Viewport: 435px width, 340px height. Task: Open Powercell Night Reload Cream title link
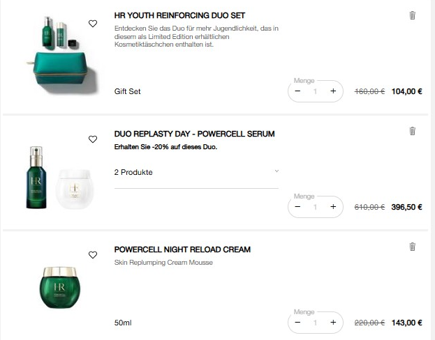[x=182, y=249]
